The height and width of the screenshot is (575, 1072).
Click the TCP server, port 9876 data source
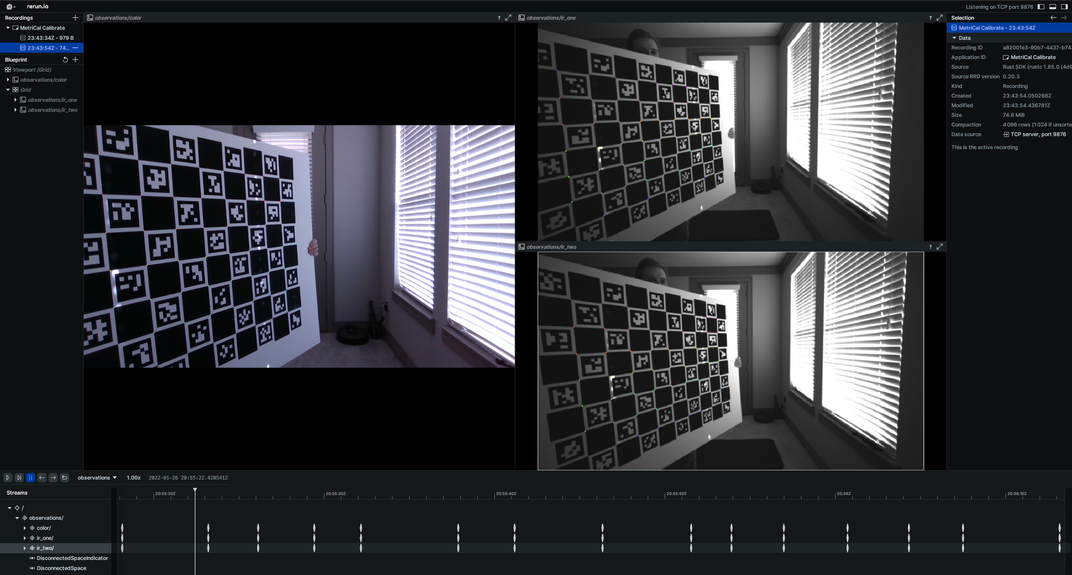tap(1034, 134)
